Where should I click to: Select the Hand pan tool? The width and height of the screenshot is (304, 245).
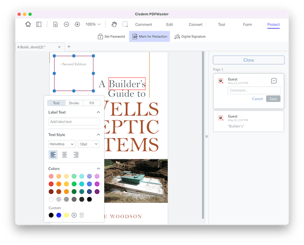point(114,24)
